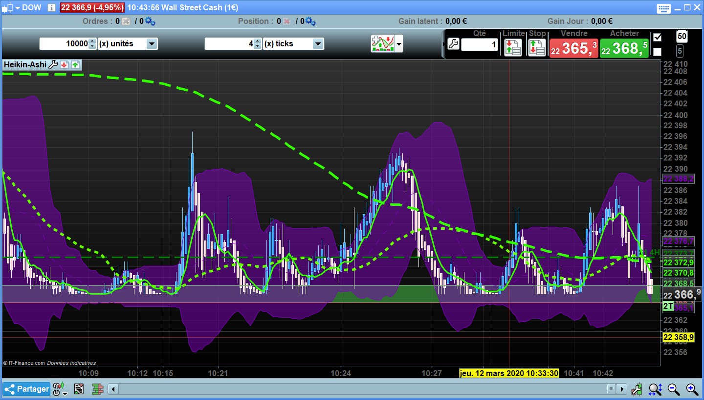
Task: Open the chart link group menu
Action: click(x=59, y=389)
